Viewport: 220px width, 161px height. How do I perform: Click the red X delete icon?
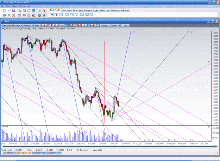coord(13,15)
